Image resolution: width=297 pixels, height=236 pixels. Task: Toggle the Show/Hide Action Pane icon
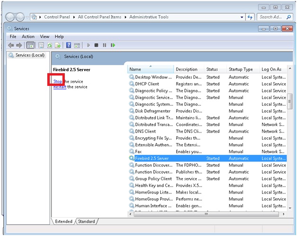(x=77, y=45)
